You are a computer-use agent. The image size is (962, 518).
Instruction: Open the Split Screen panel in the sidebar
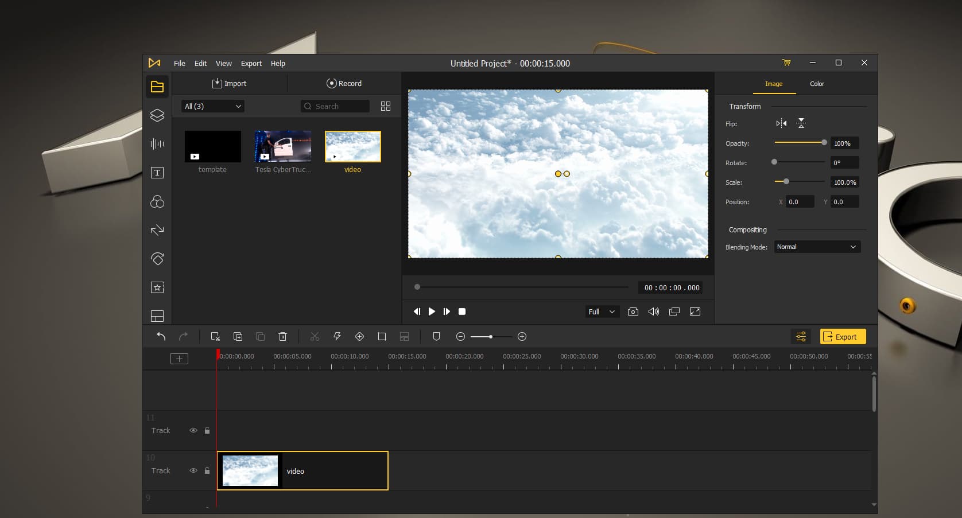point(157,316)
